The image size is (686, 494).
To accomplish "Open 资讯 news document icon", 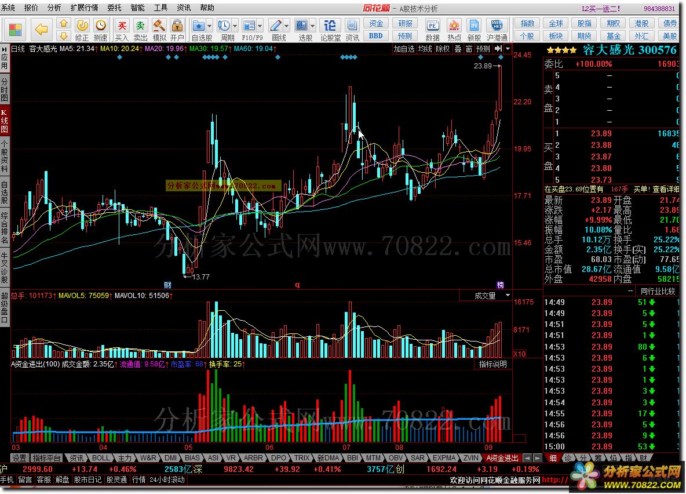I will [x=352, y=30].
